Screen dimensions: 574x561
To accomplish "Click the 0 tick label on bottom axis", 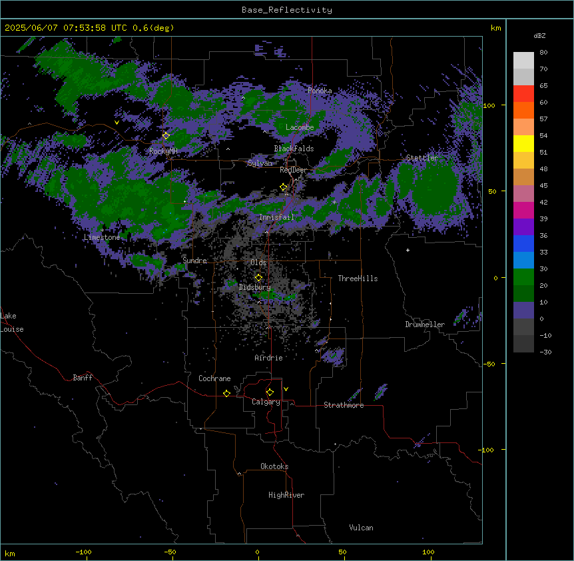I will tap(257, 552).
